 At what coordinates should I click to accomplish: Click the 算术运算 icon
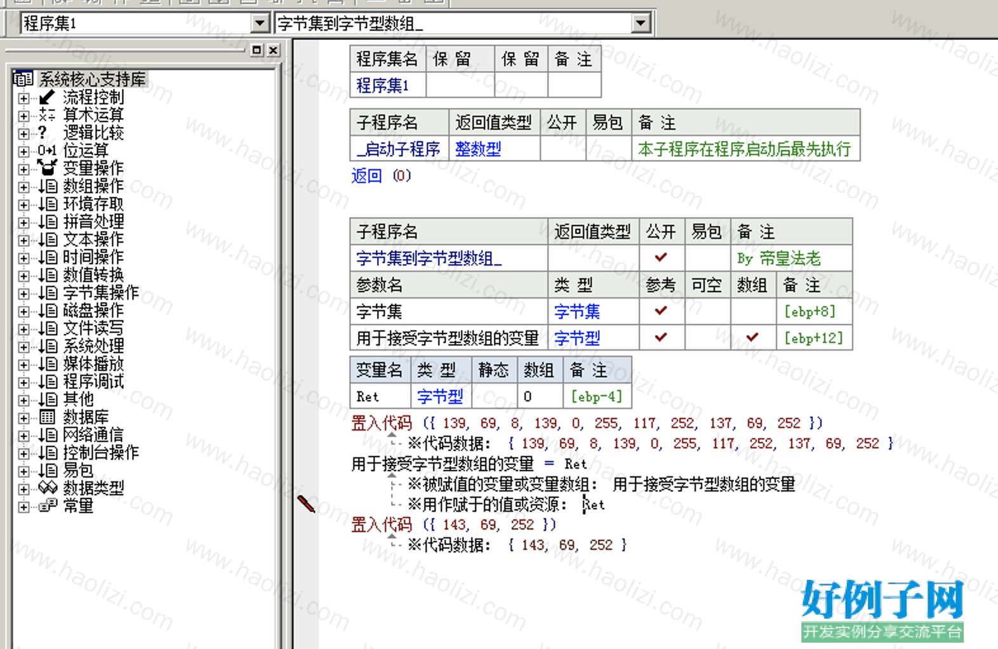47,115
